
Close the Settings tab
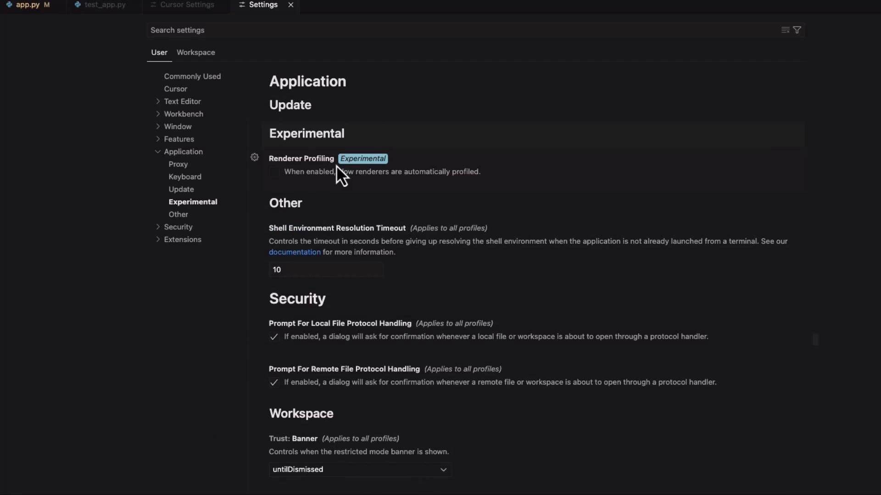(290, 5)
